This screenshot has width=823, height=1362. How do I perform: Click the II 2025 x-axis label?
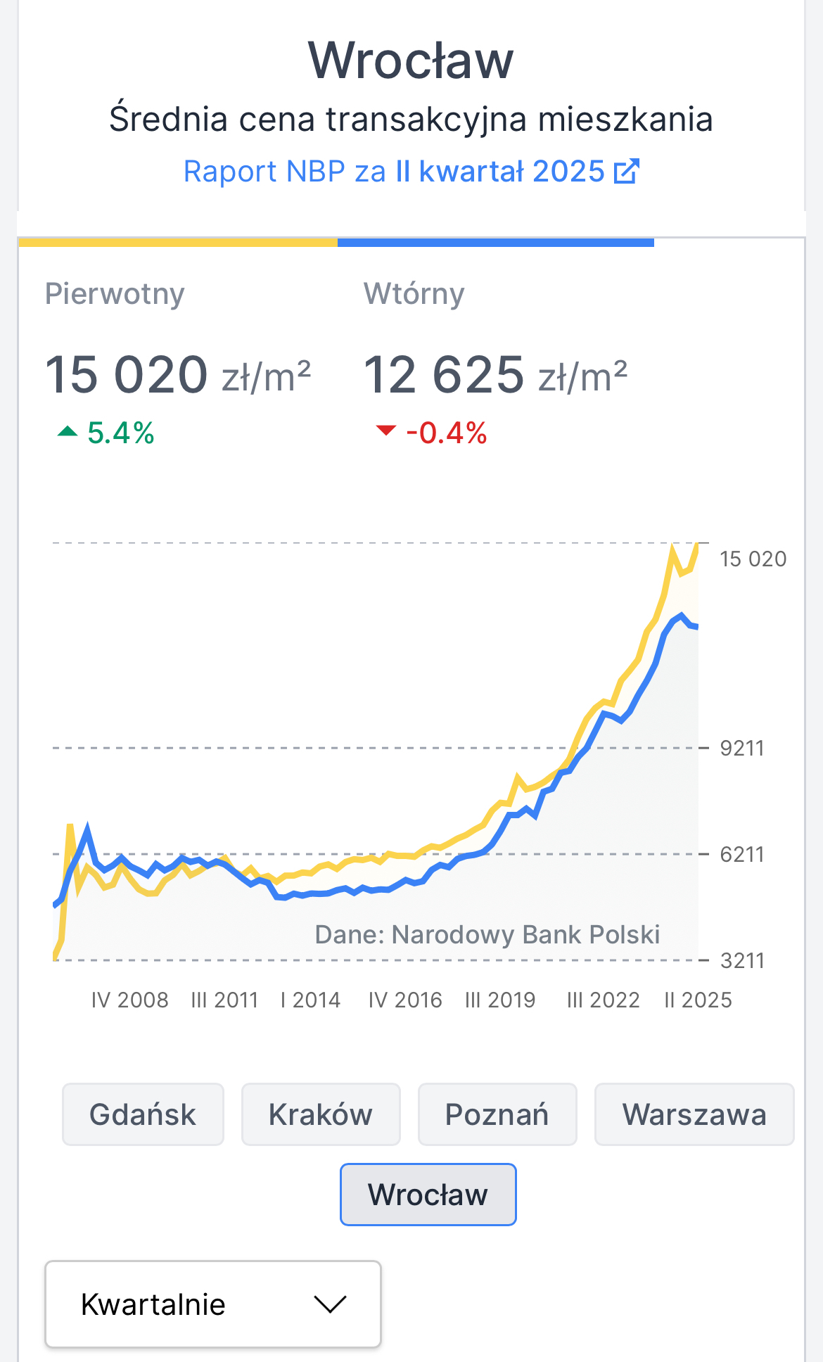pos(698,1000)
